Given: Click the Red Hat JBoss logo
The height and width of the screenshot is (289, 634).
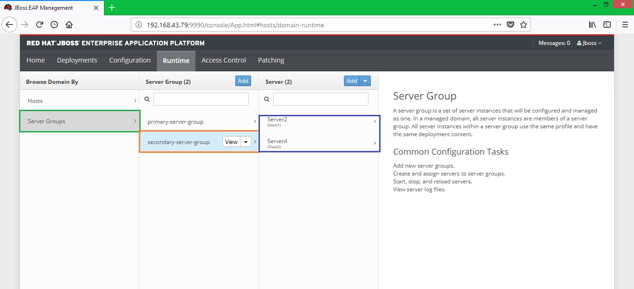Looking at the screenshot, I should point(115,43).
